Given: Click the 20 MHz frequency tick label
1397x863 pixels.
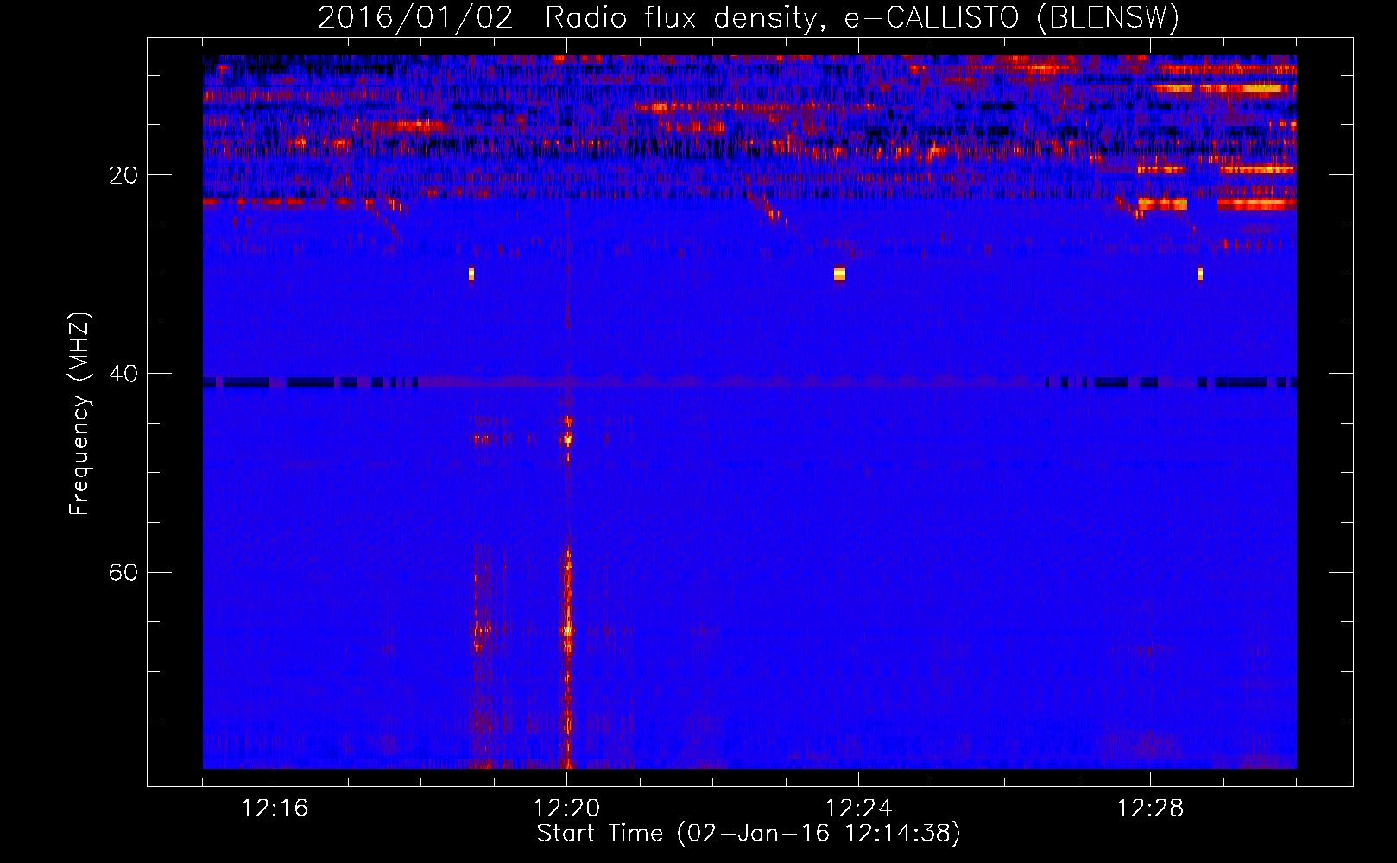Looking at the screenshot, I should tap(123, 175).
